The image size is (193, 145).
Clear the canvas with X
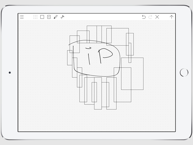pos(157,17)
